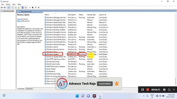Image resolution: width=177 pixels, height=99 pixels.
Task: Open the File menu
Action: tap(2, 4)
